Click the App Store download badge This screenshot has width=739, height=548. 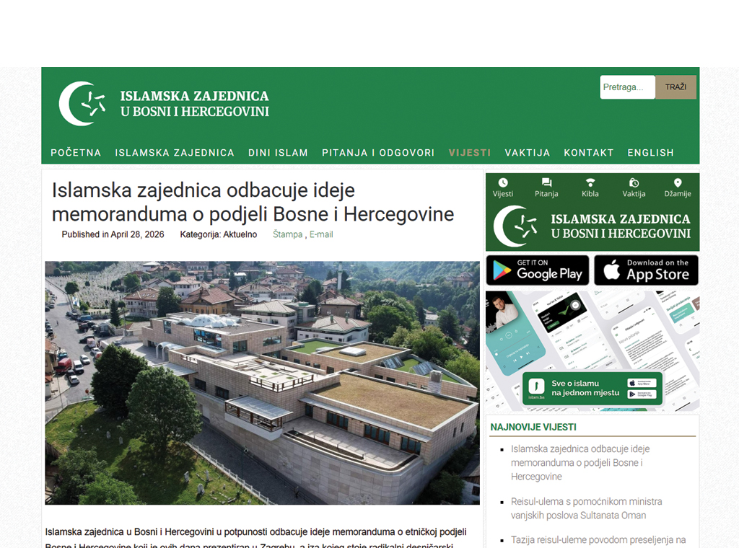tap(646, 270)
